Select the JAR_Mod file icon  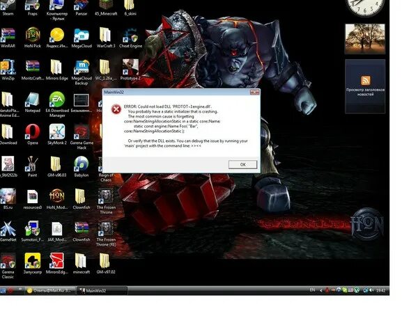click(x=57, y=232)
